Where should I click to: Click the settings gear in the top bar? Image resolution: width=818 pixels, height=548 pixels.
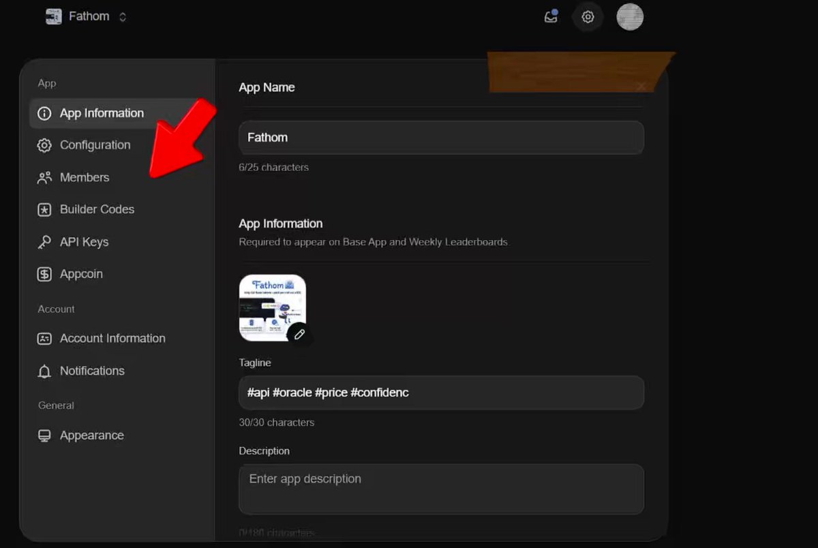tap(588, 17)
